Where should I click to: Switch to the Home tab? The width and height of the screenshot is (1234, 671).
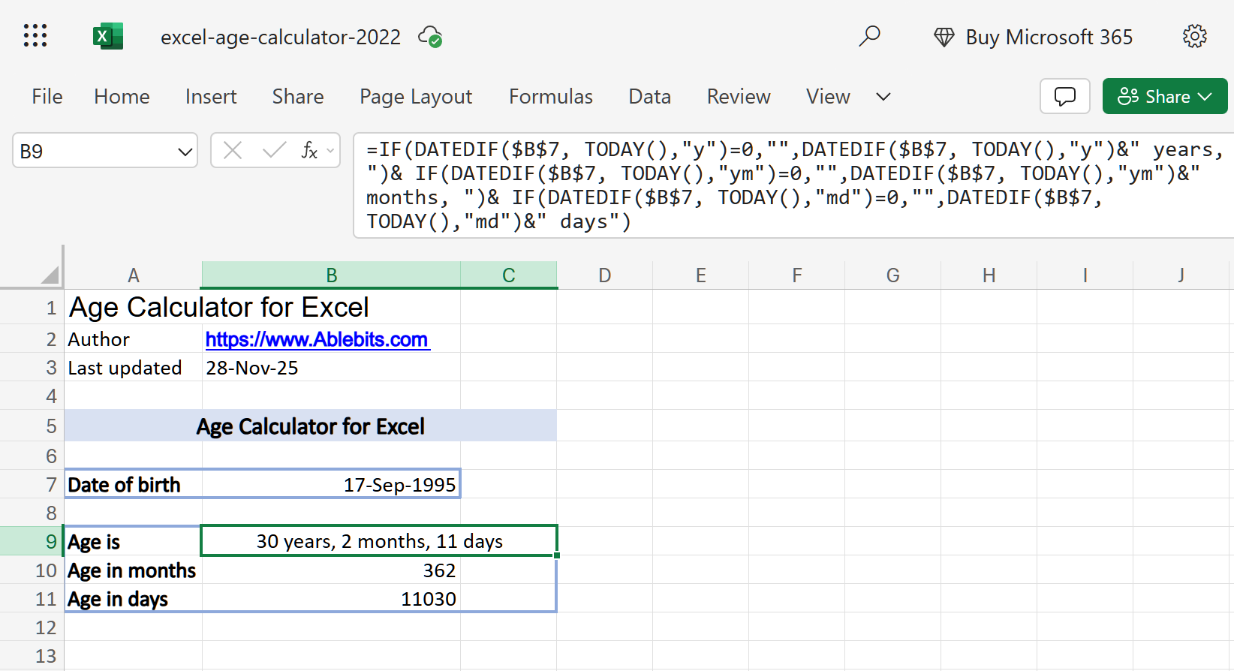click(122, 96)
